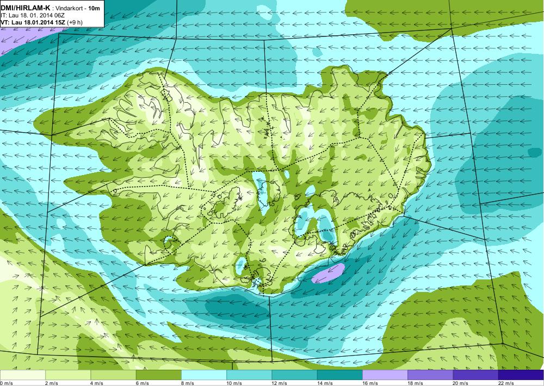Click the purple wind maximum off the southeast coast
544x386 pixels.
point(328,273)
